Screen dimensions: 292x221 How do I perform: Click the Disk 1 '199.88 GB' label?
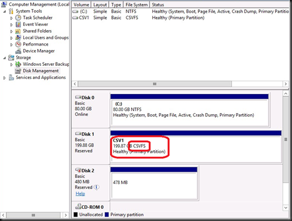click(85, 145)
